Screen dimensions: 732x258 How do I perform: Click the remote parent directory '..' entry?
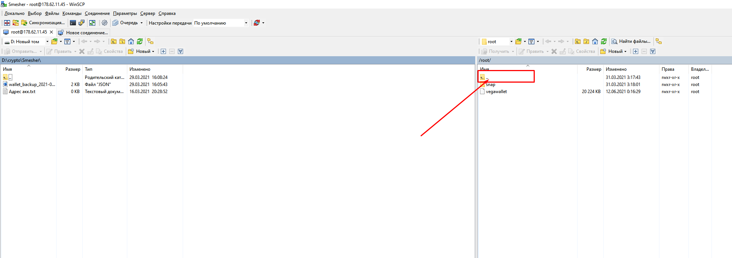coord(484,77)
